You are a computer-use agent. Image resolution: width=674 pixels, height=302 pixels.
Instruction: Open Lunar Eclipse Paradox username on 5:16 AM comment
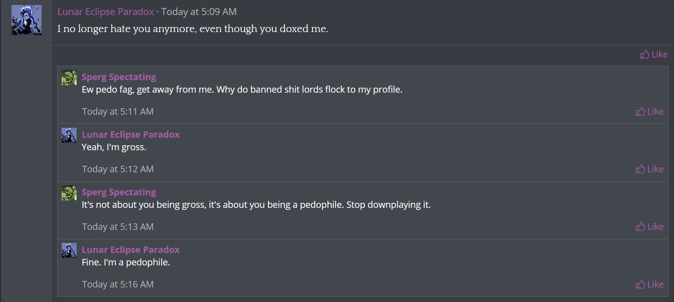coord(131,250)
